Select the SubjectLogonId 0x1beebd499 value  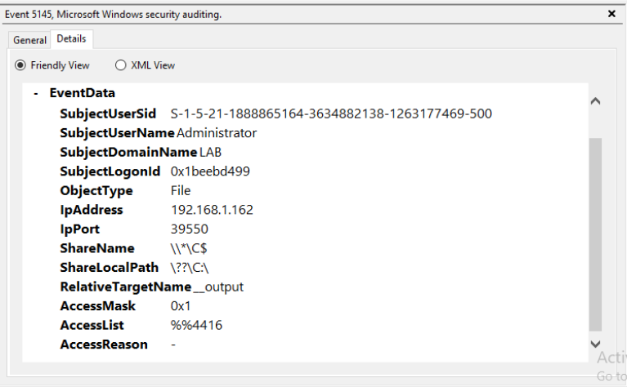[x=210, y=171]
